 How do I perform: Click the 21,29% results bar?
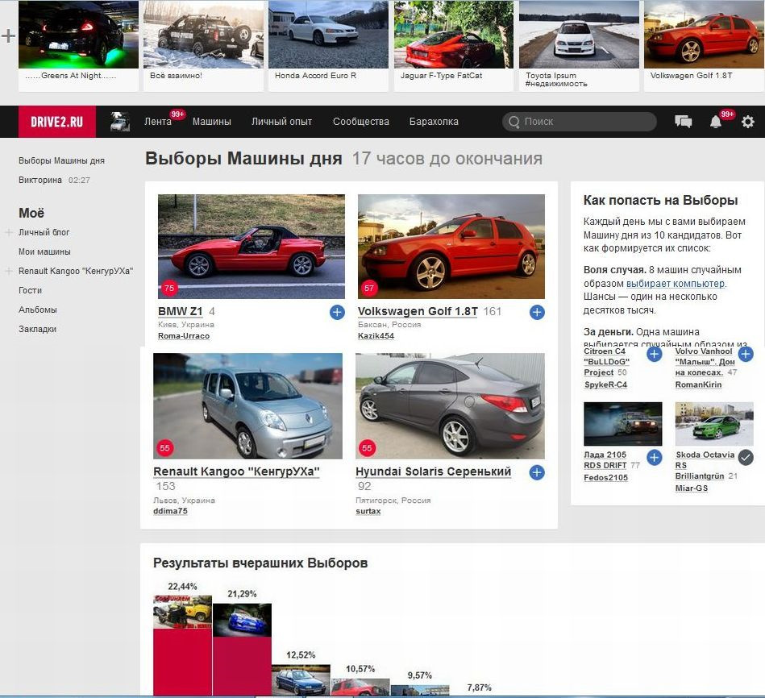pyautogui.click(x=242, y=649)
